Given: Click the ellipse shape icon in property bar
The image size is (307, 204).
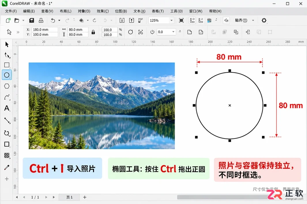Looking at the screenshot, I should [130, 32].
